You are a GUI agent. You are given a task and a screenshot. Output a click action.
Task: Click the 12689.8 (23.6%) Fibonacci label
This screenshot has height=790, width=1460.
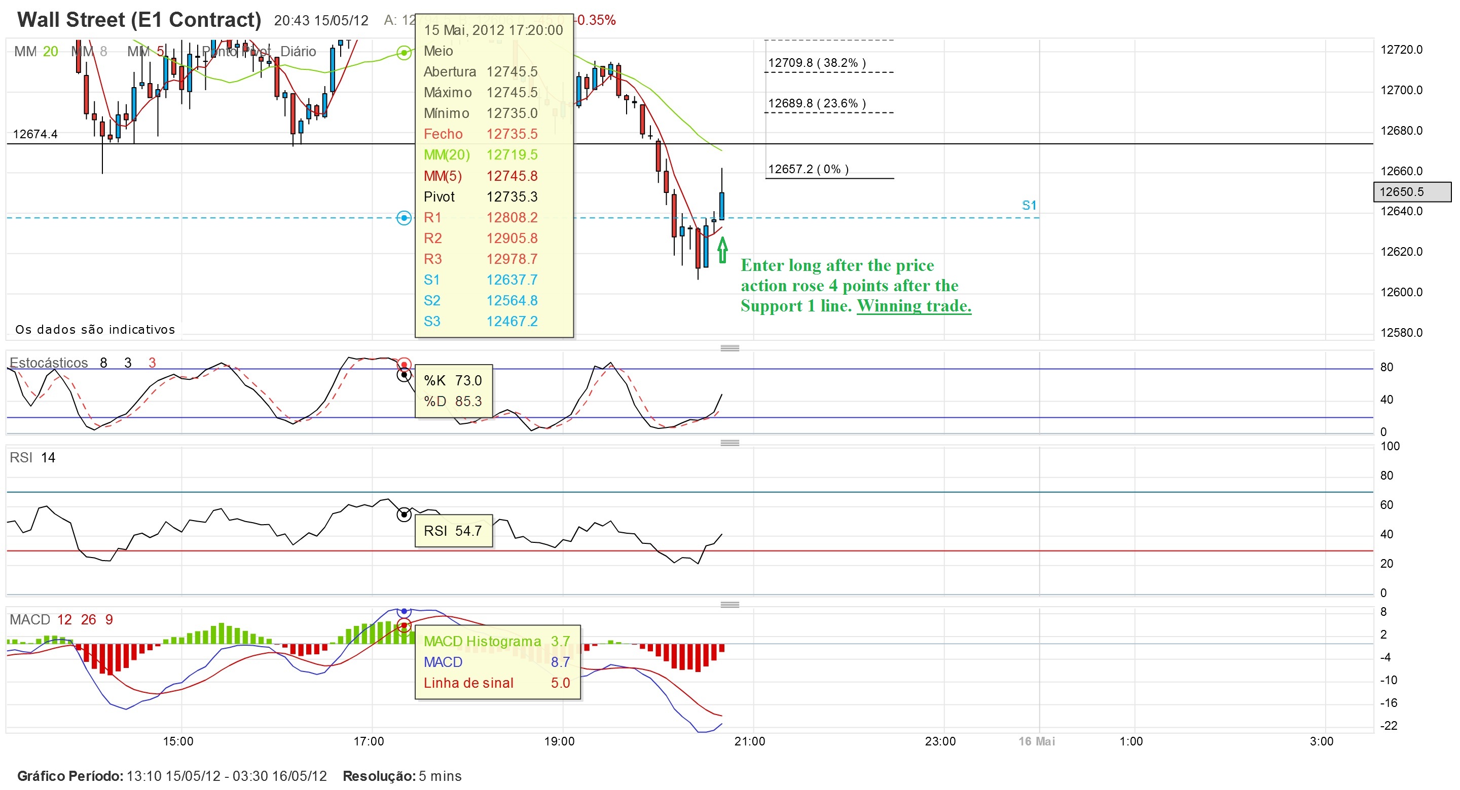[x=817, y=103]
